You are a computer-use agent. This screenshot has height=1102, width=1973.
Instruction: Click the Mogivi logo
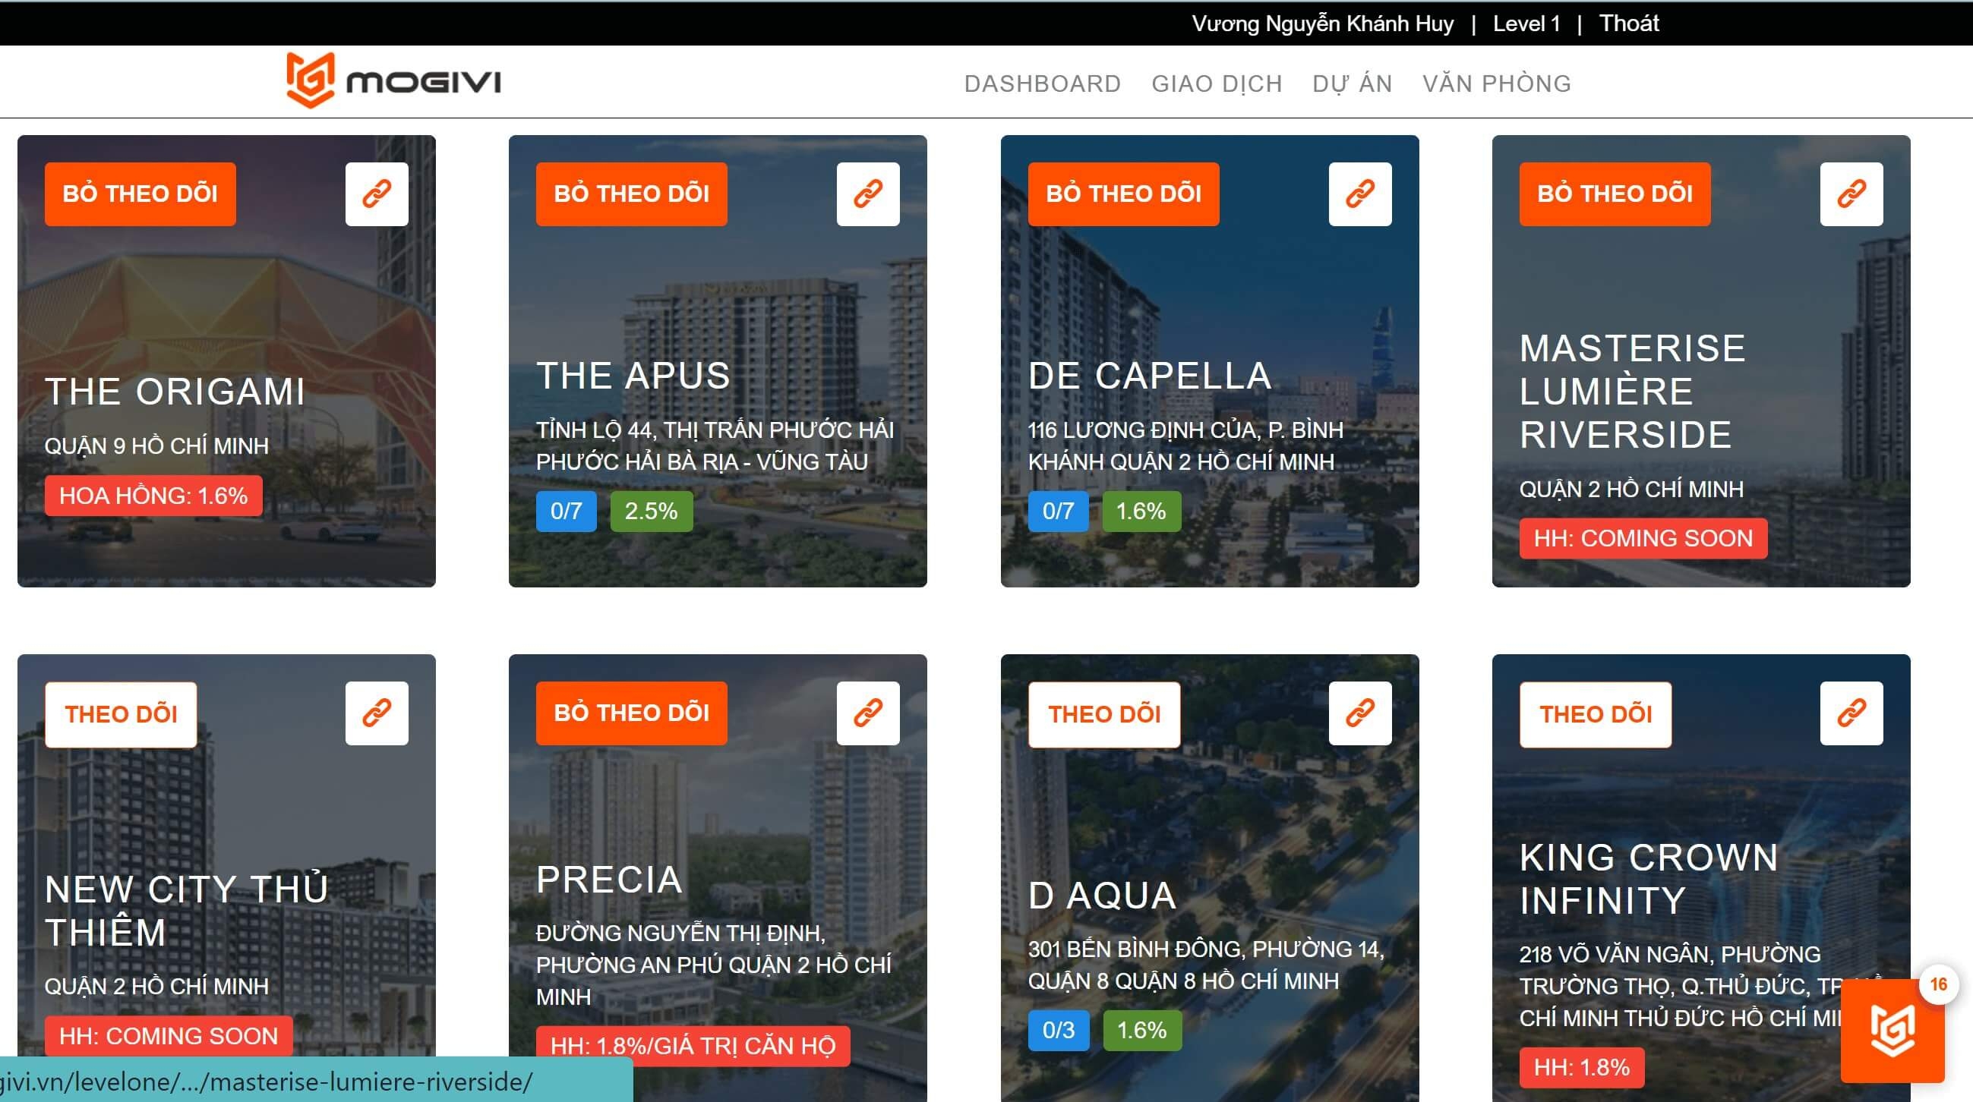[393, 81]
